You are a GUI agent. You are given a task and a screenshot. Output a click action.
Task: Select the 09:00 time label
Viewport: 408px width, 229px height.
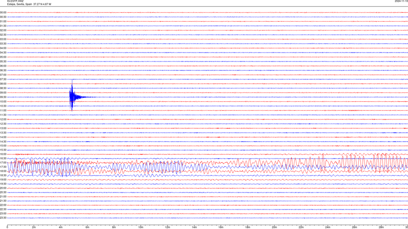(3, 93)
